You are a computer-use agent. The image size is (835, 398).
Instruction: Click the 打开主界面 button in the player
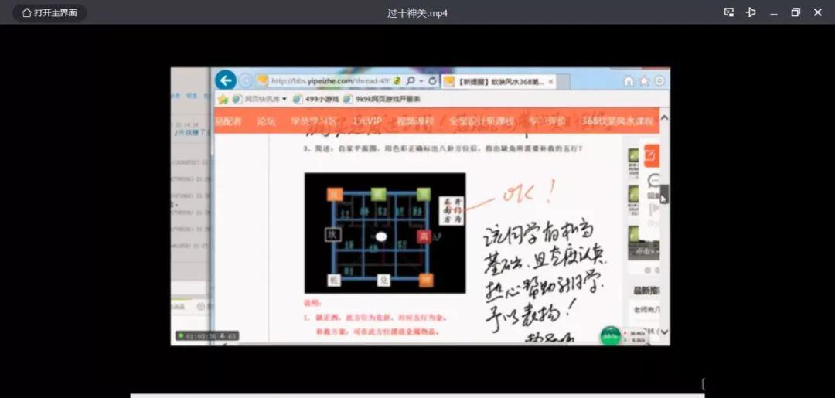tap(49, 13)
